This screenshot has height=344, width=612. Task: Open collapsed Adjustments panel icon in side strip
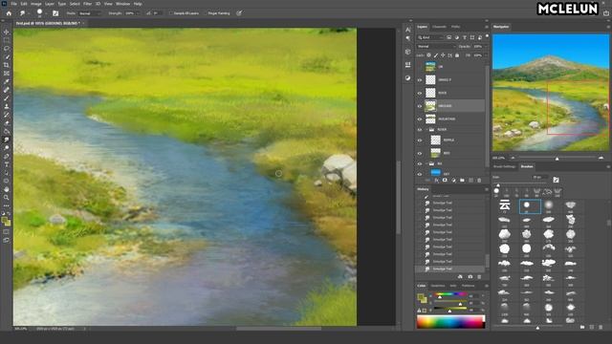coord(408,78)
